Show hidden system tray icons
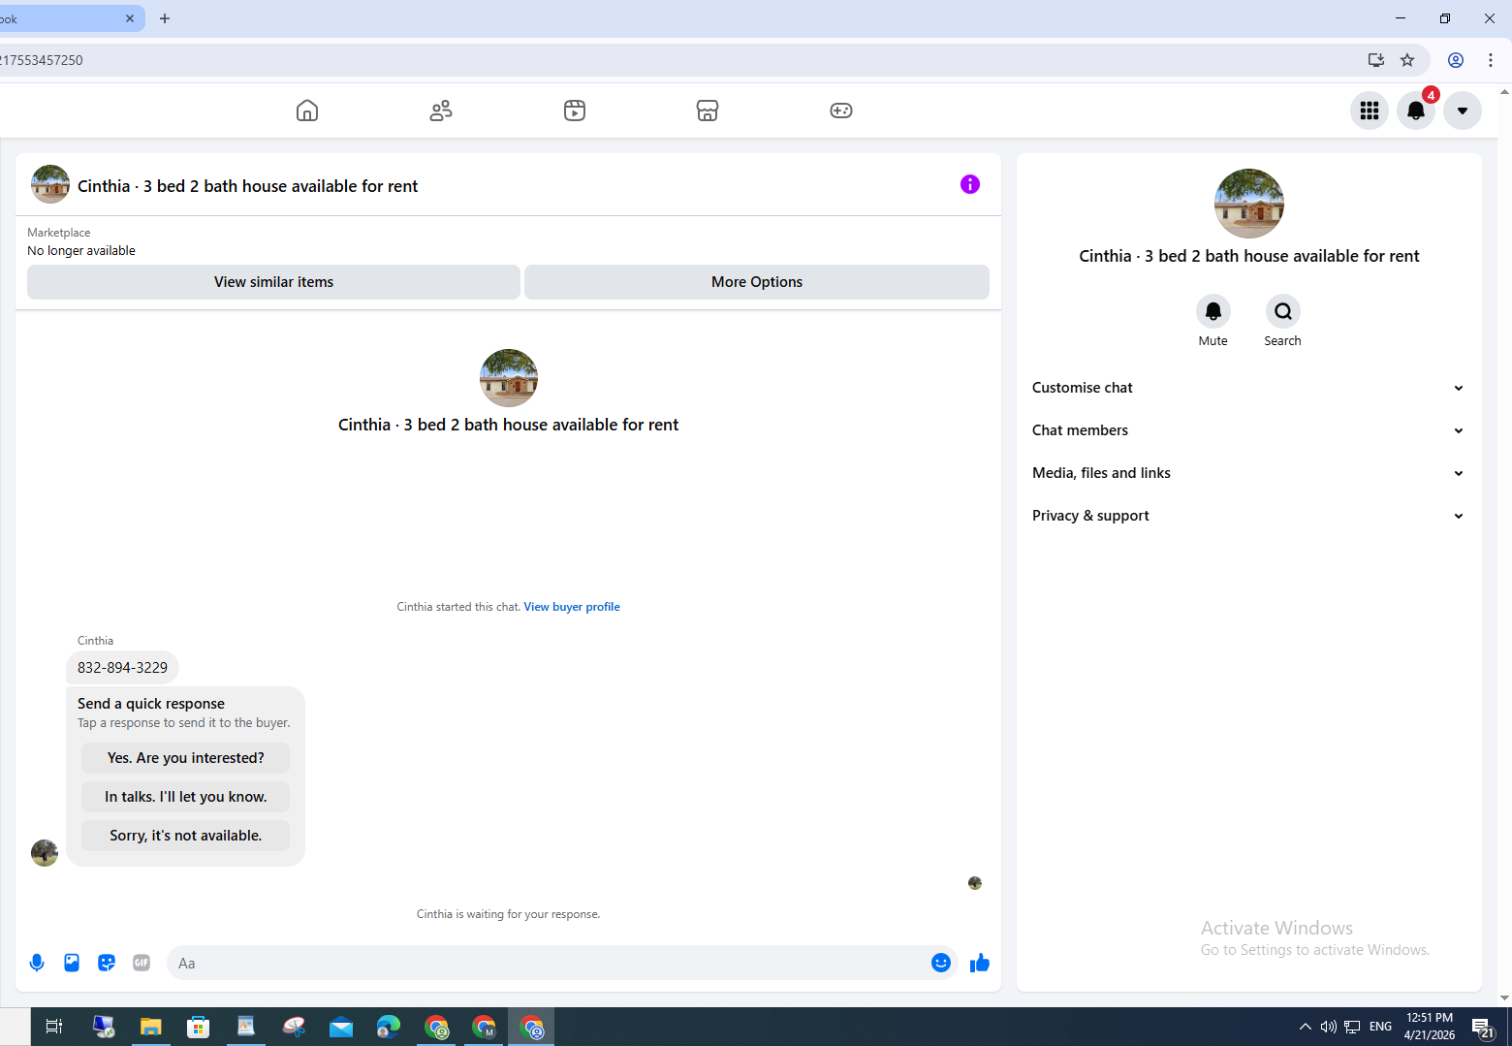 coord(1306,1027)
